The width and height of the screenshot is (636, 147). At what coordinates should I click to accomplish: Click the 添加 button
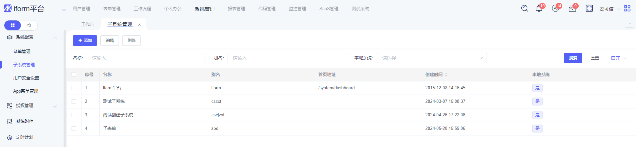click(85, 41)
